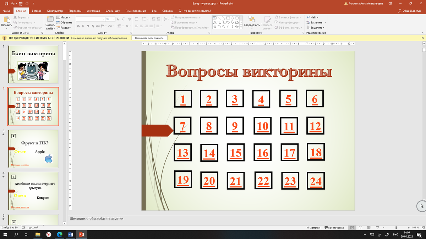Click the Find (Найти) magnifier button
The height and width of the screenshot is (239, 426).
pyautogui.click(x=312, y=17)
